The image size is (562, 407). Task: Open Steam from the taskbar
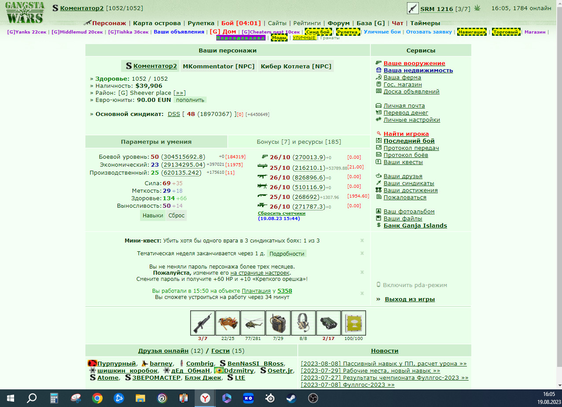click(291, 398)
